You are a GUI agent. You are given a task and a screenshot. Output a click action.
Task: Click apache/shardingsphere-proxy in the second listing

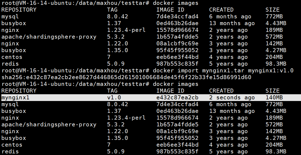tap(49, 124)
